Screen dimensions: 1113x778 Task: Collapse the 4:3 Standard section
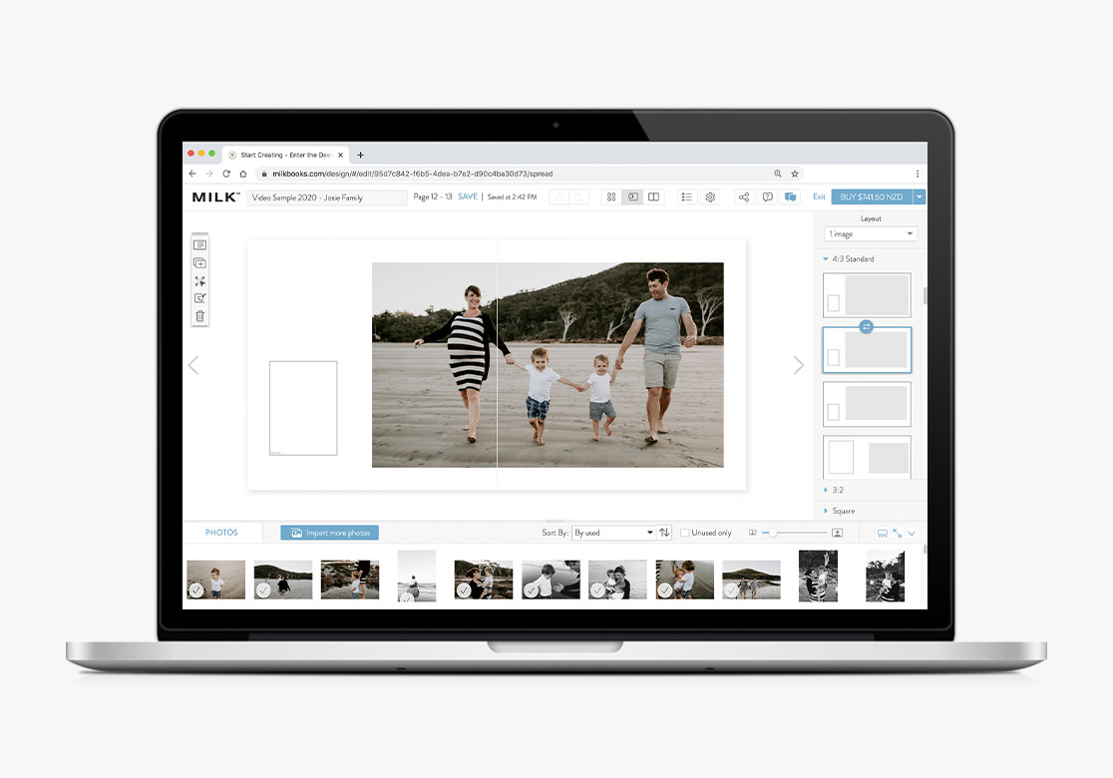pos(826,259)
